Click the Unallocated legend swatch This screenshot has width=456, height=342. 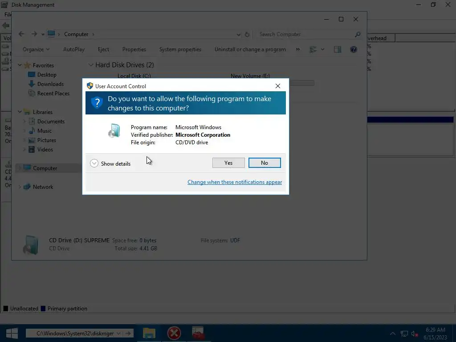tap(6, 309)
